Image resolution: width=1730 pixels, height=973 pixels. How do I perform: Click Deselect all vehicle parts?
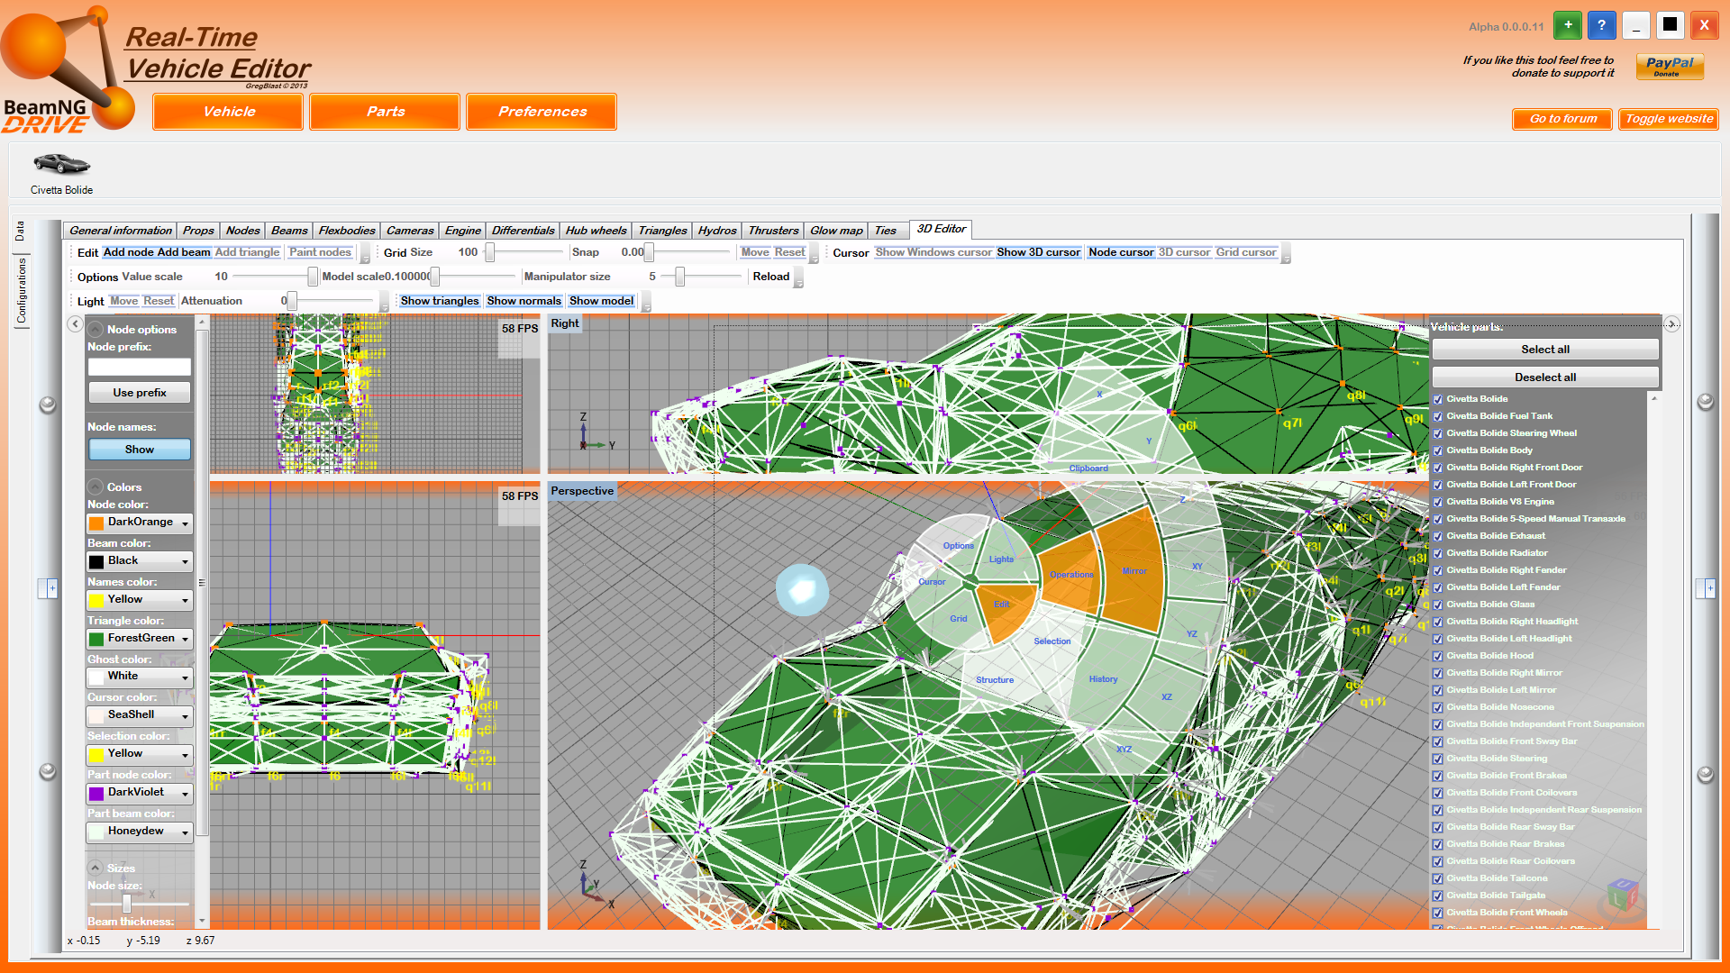1545,377
